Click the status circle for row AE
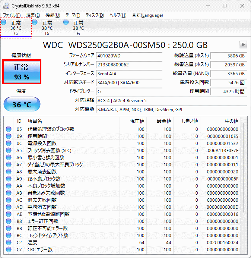The height and width of the screenshot is (258, 251). point(9,214)
